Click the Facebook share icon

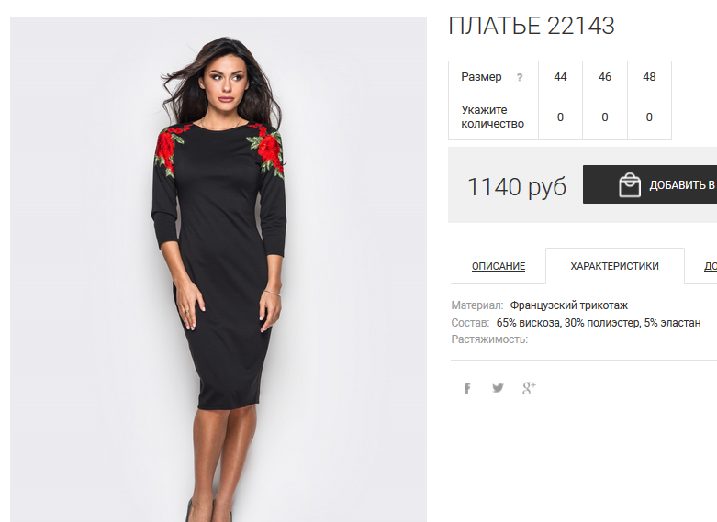[467, 389]
